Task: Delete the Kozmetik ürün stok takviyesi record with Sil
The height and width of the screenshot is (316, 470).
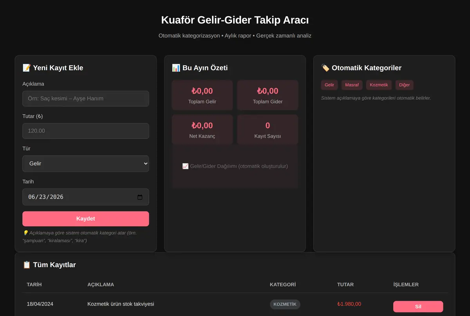Action: click(418, 307)
